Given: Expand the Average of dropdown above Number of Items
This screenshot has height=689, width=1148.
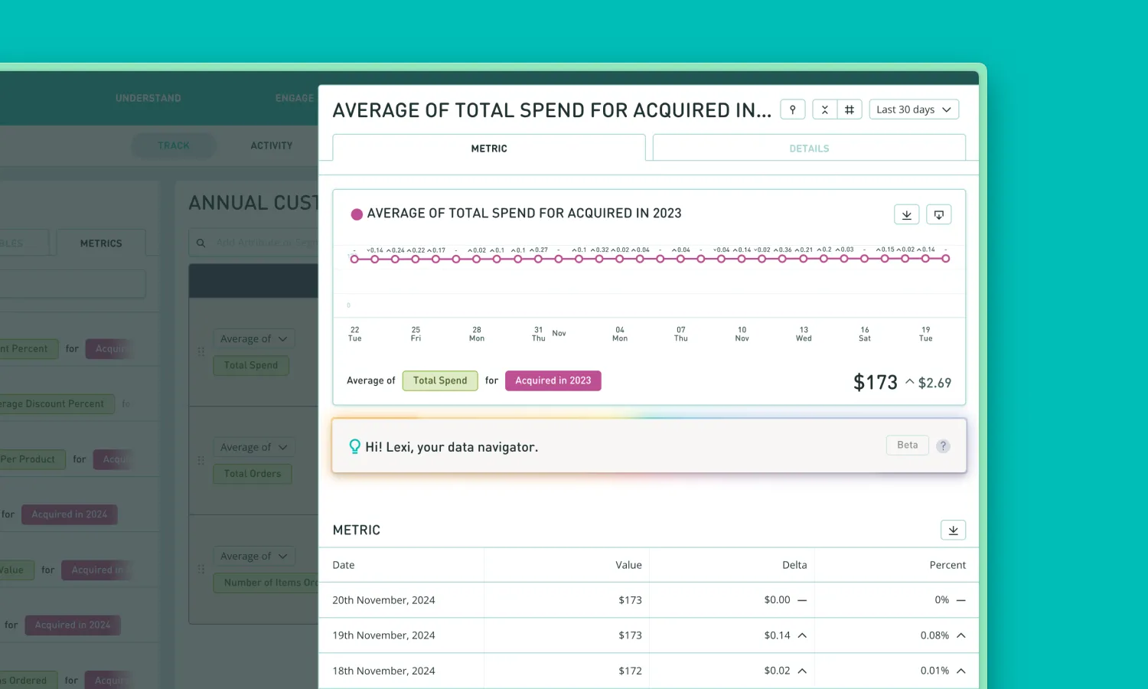Looking at the screenshot, I should pyautogui.click(x=253, y=556).
